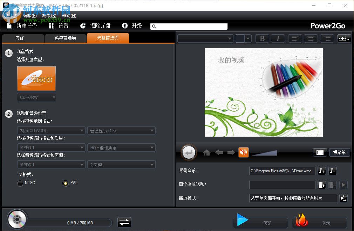Align menu text center

(311, 38)
